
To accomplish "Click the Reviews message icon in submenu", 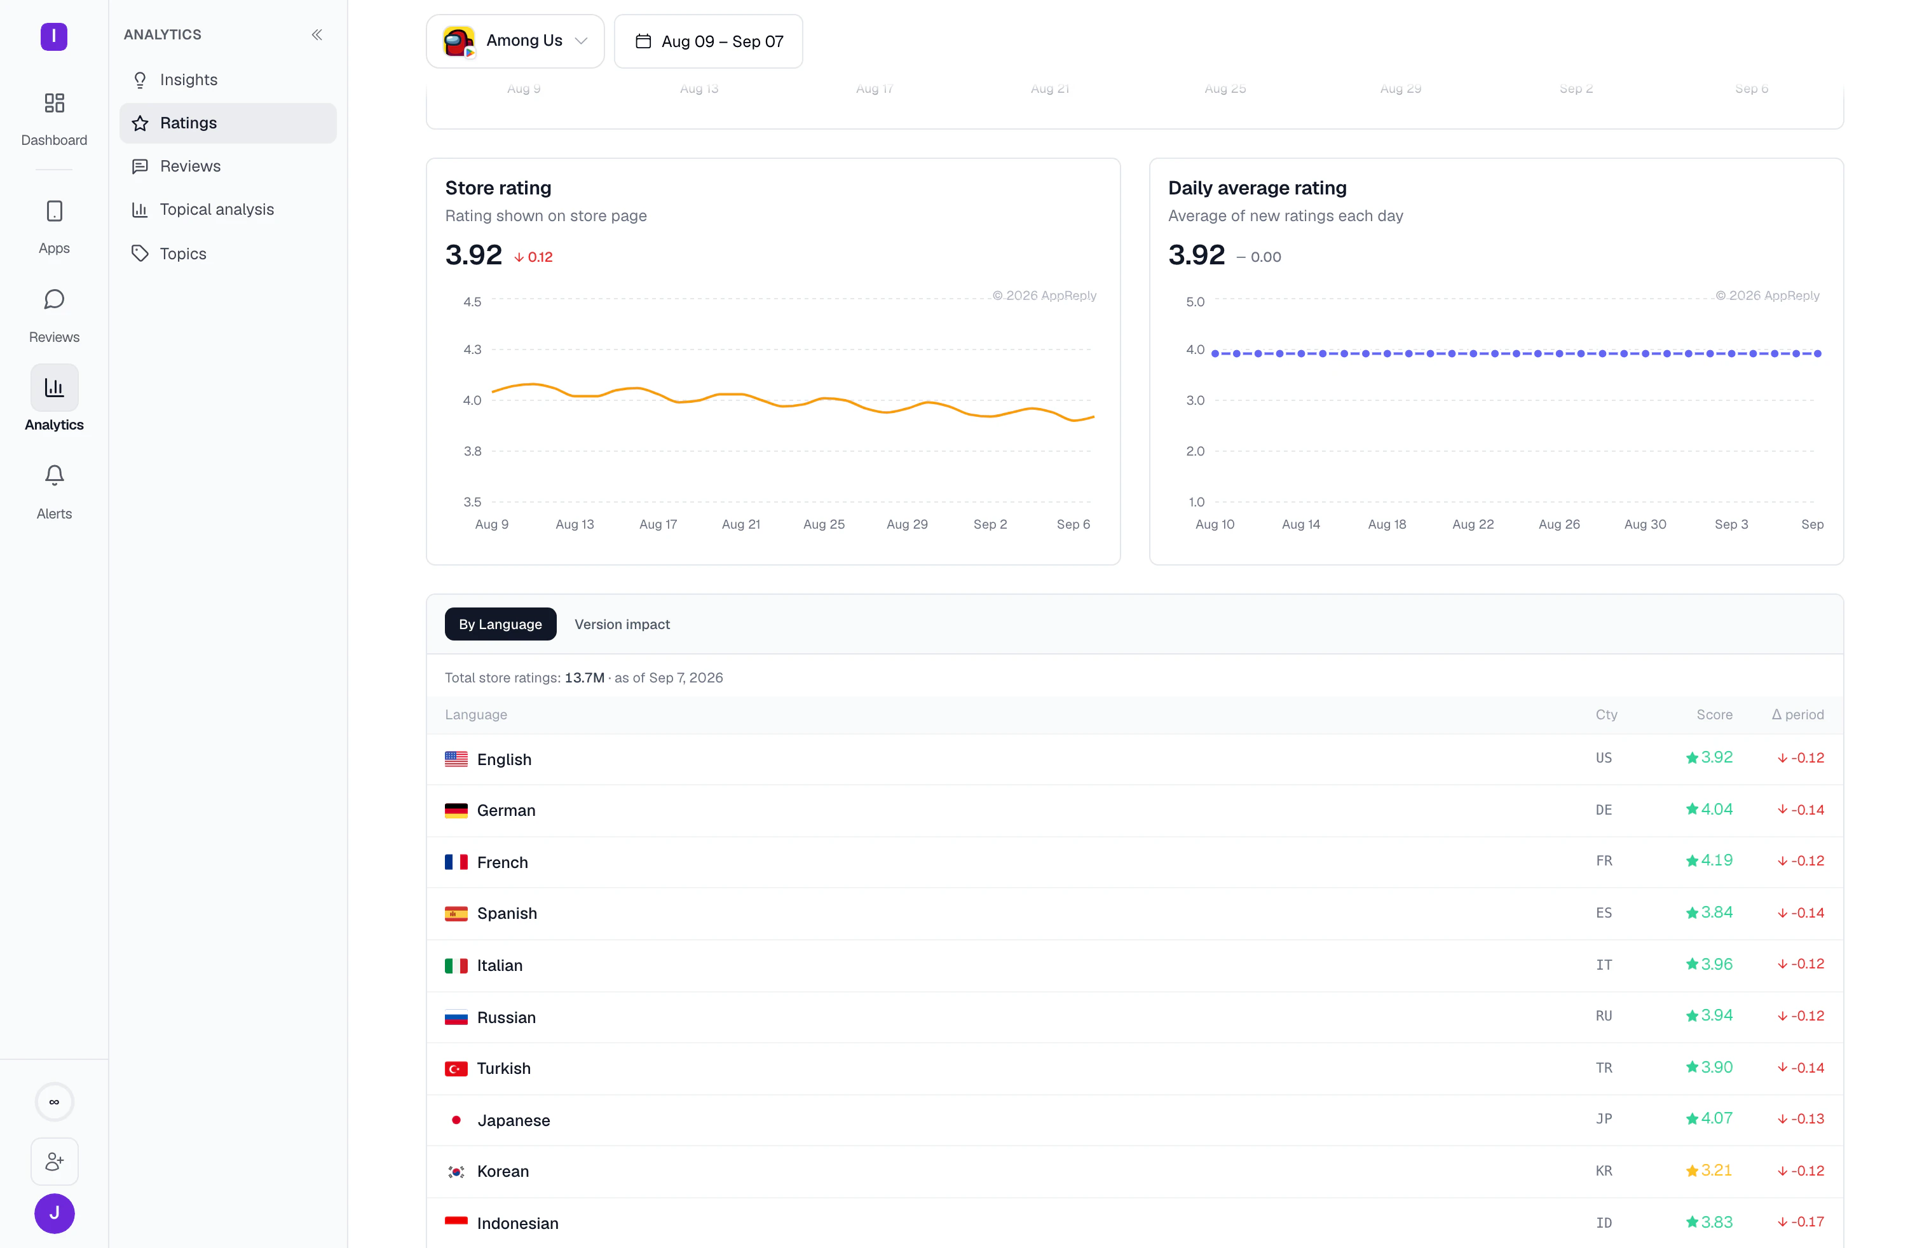I will (140, 166).
